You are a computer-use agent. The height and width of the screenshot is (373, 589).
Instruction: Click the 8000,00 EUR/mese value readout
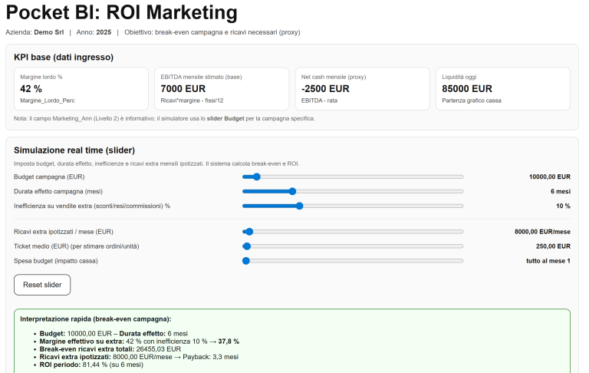[x=542, y=231]
